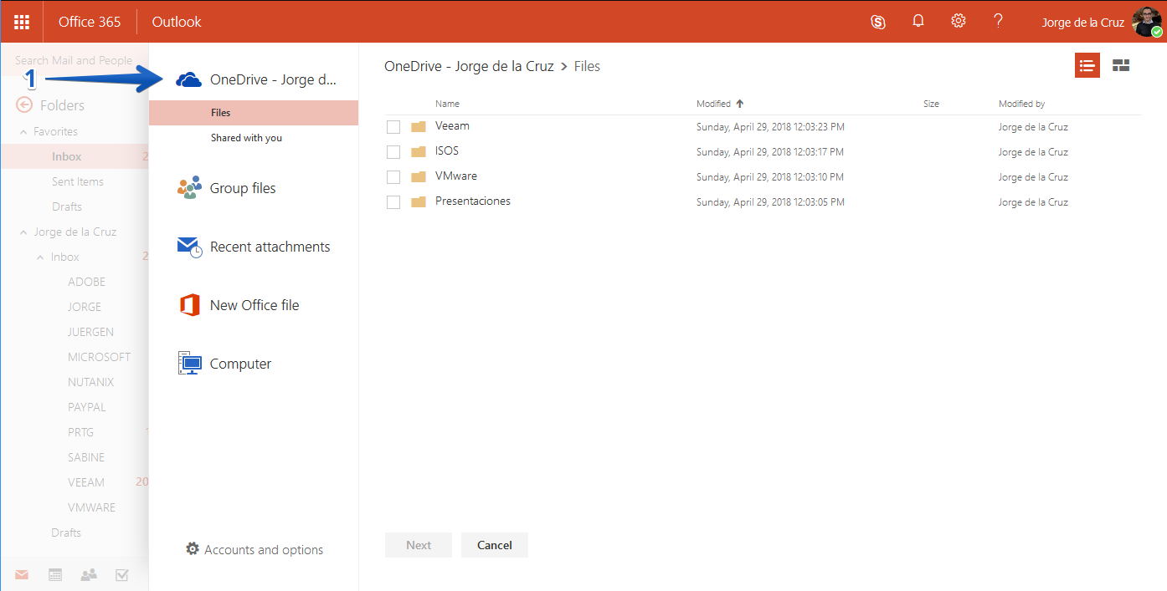Open the help question mark
This screenshot has height=591, width=1167.
tap(998, 22)
